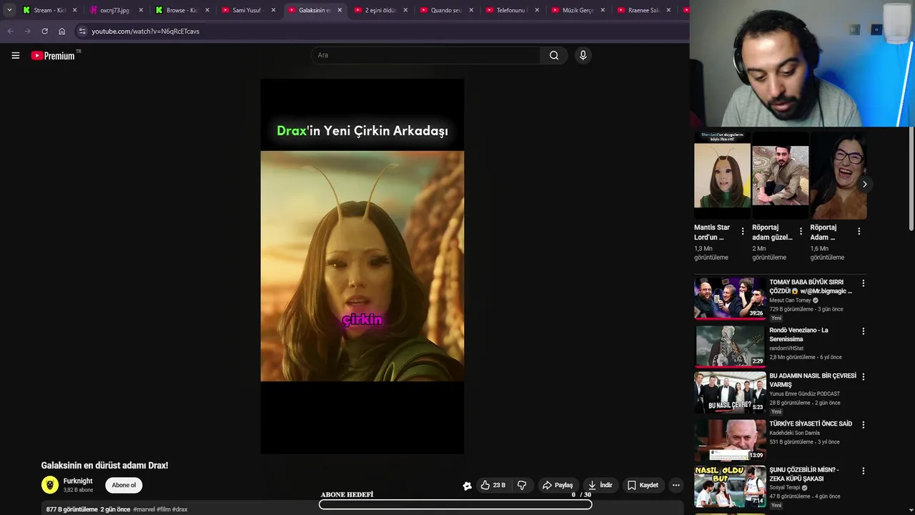Open Yunus Emre Gündüz PODCAST channel name

tap(805, 394)
